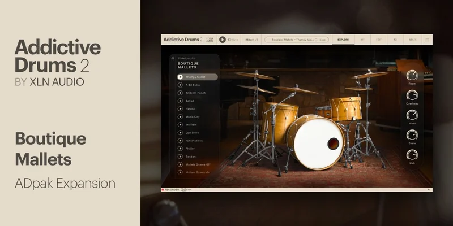
Task: Toggle the tempo lock icon
Action: click(x=257, y=40)
